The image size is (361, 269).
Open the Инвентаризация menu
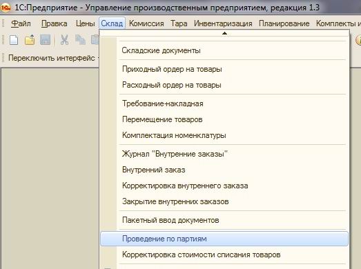[x=223, y=23]
